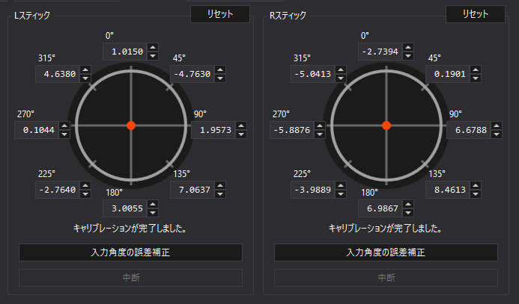
Task: Increase L stick 270° value 0.1044
Action: [64, 126]
